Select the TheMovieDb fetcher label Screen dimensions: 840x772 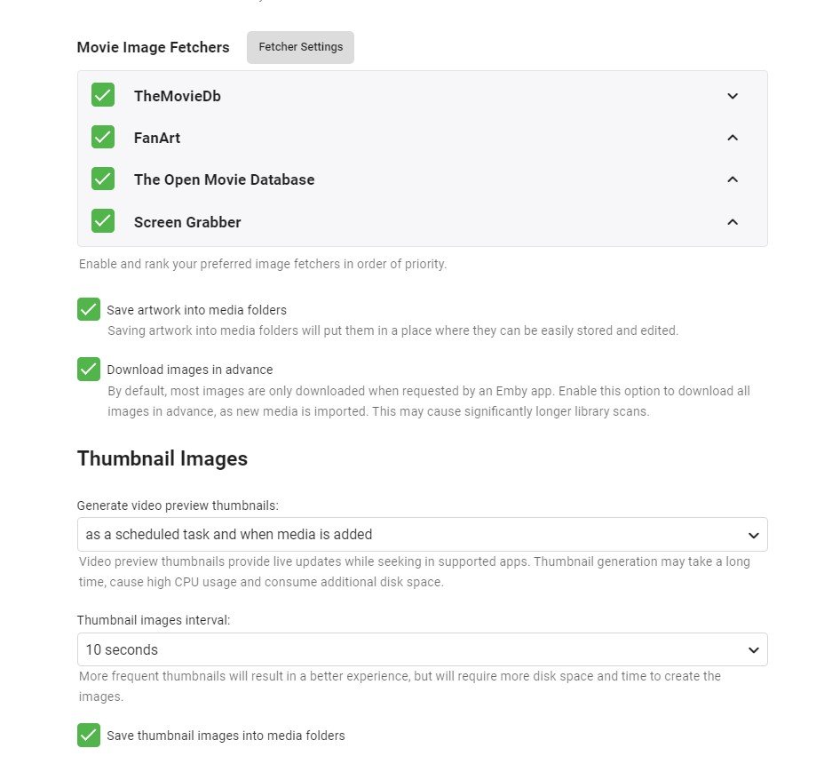[x=177, y=96]
